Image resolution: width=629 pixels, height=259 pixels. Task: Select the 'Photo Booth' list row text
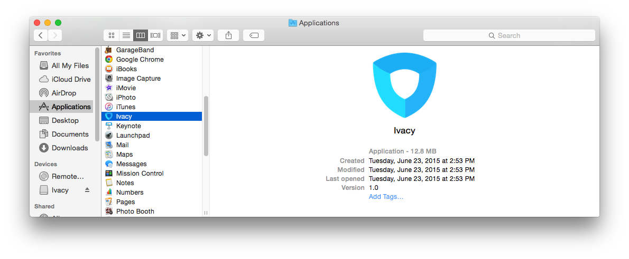(135, 212)
